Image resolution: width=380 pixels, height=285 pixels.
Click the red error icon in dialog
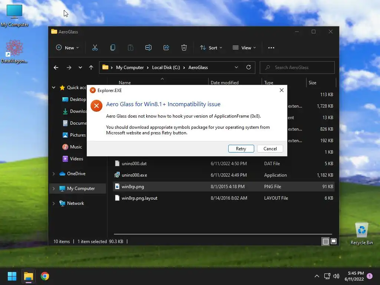(96, 106)
